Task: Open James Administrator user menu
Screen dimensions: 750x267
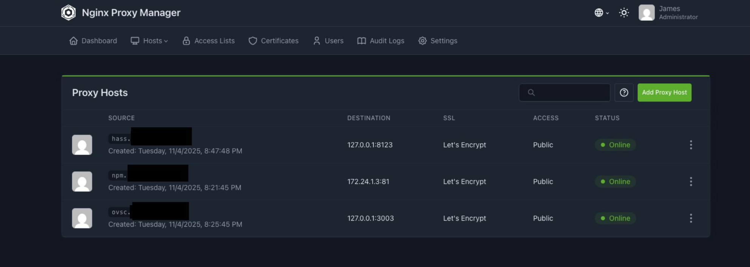Action: coord(668,13)
